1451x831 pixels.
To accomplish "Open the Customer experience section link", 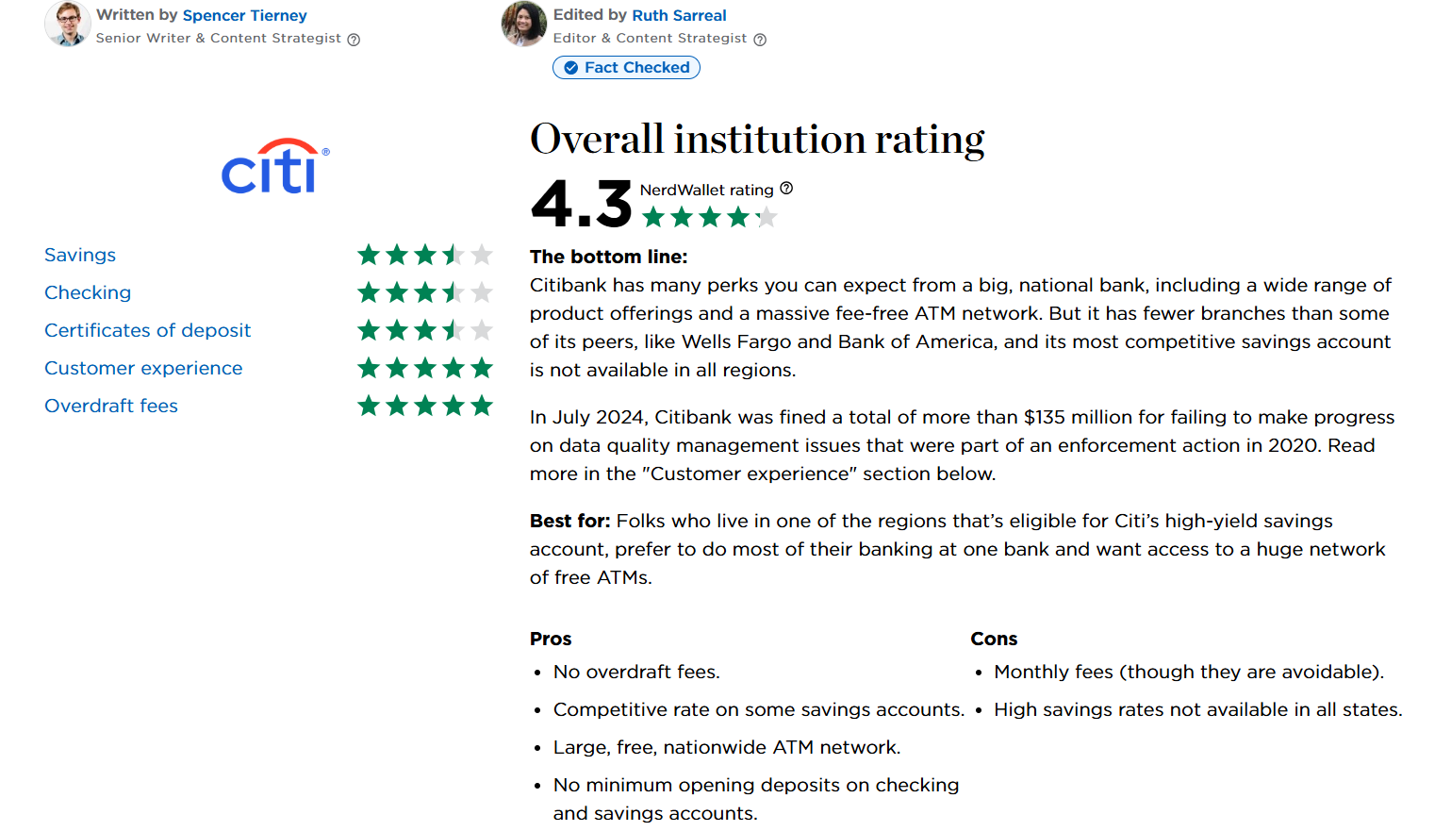I will tap(143, 368).
